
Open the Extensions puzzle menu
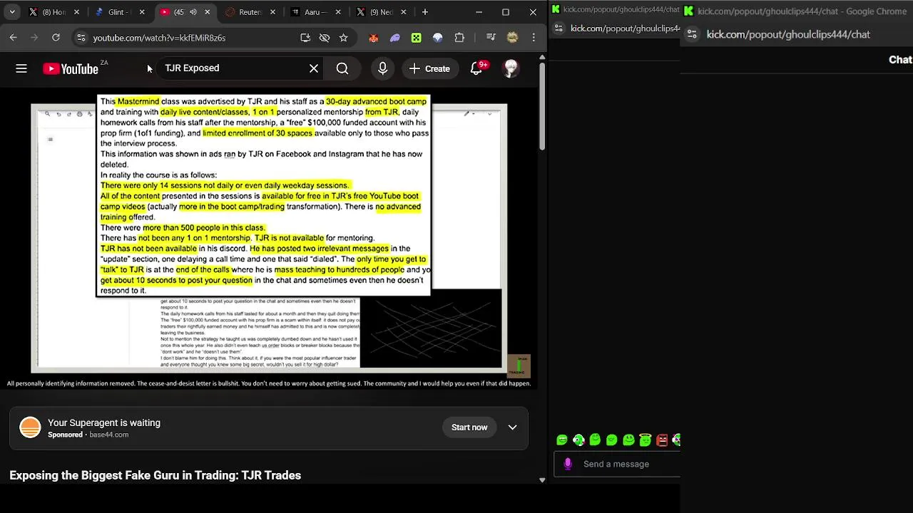[x=459, y=38]
